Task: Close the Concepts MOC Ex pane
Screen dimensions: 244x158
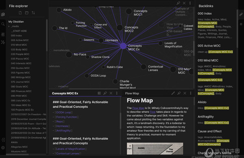Action: 111,93
